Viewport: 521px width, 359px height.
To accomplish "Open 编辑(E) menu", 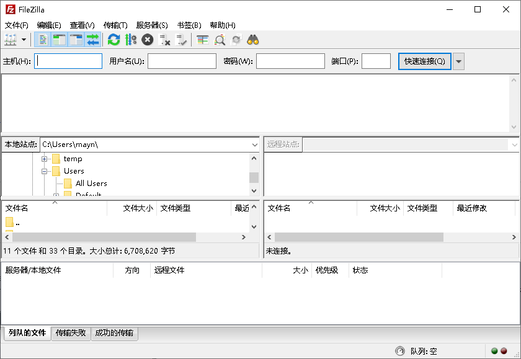I will (x=49, y=25).
